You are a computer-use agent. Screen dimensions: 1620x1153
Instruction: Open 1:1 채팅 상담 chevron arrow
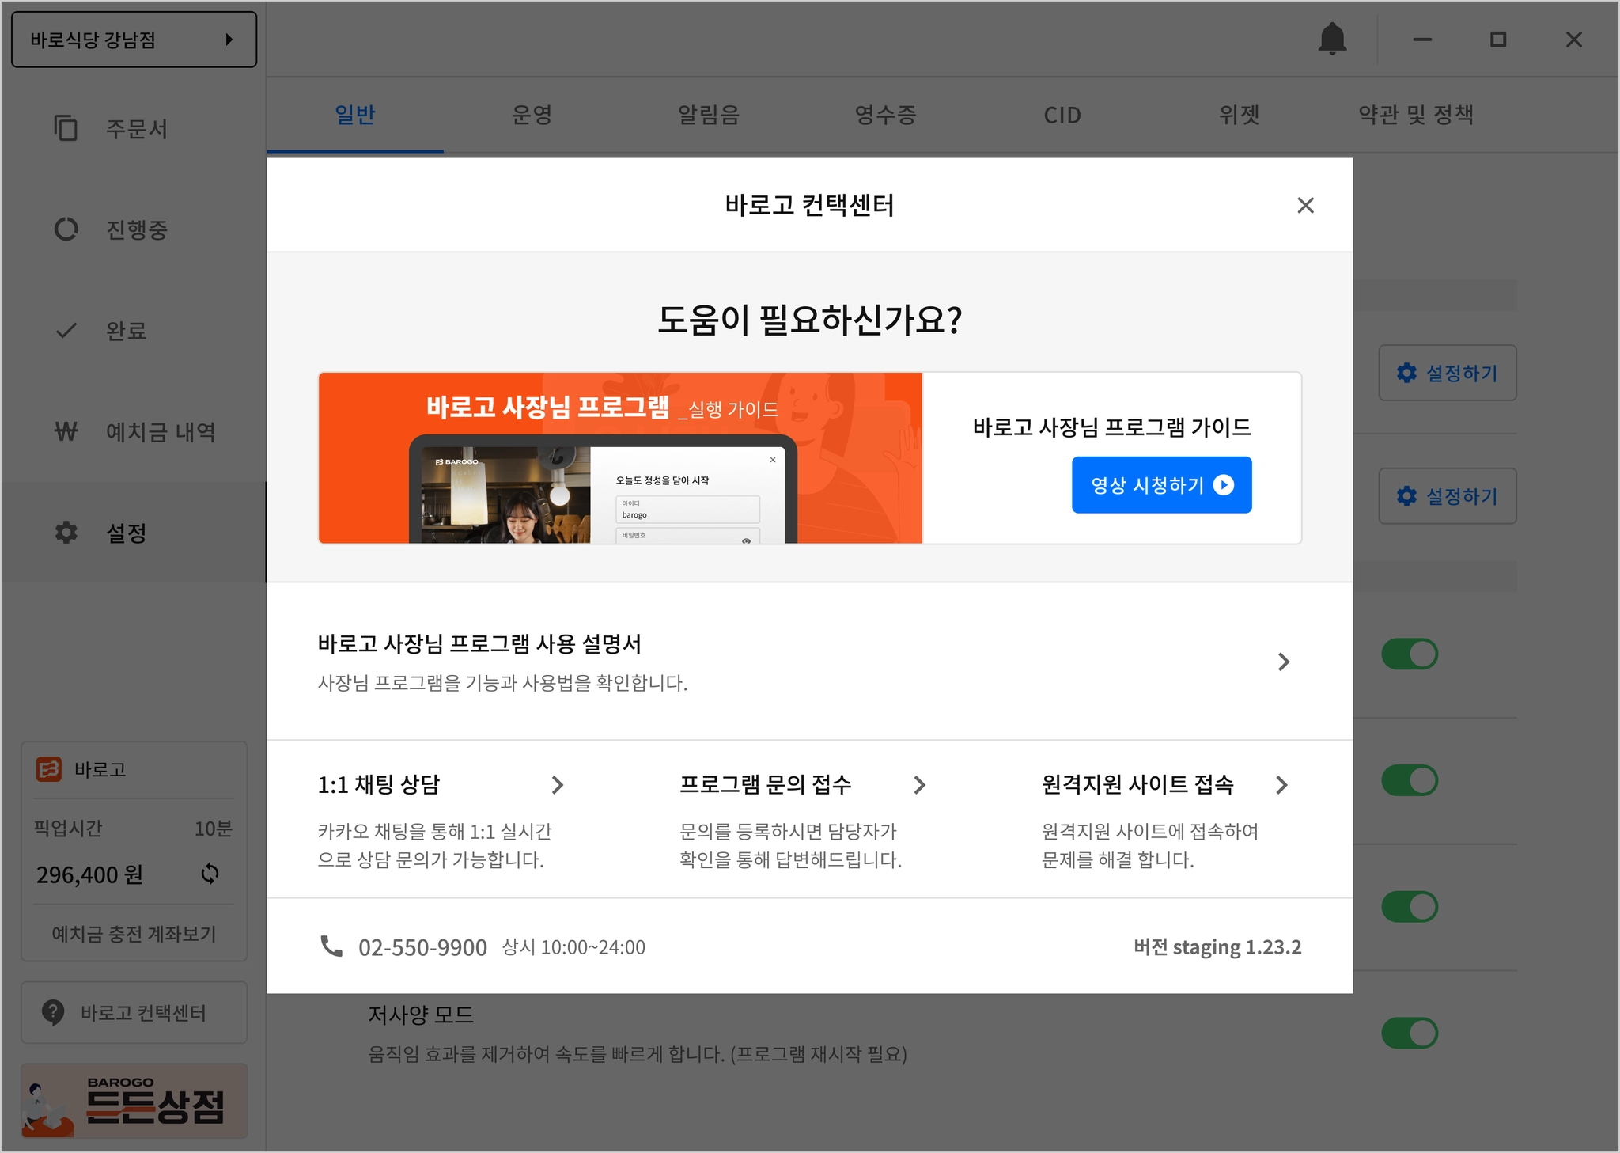pos(557,785)
